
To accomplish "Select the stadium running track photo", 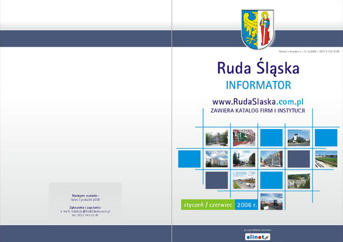I will point(326,159).
